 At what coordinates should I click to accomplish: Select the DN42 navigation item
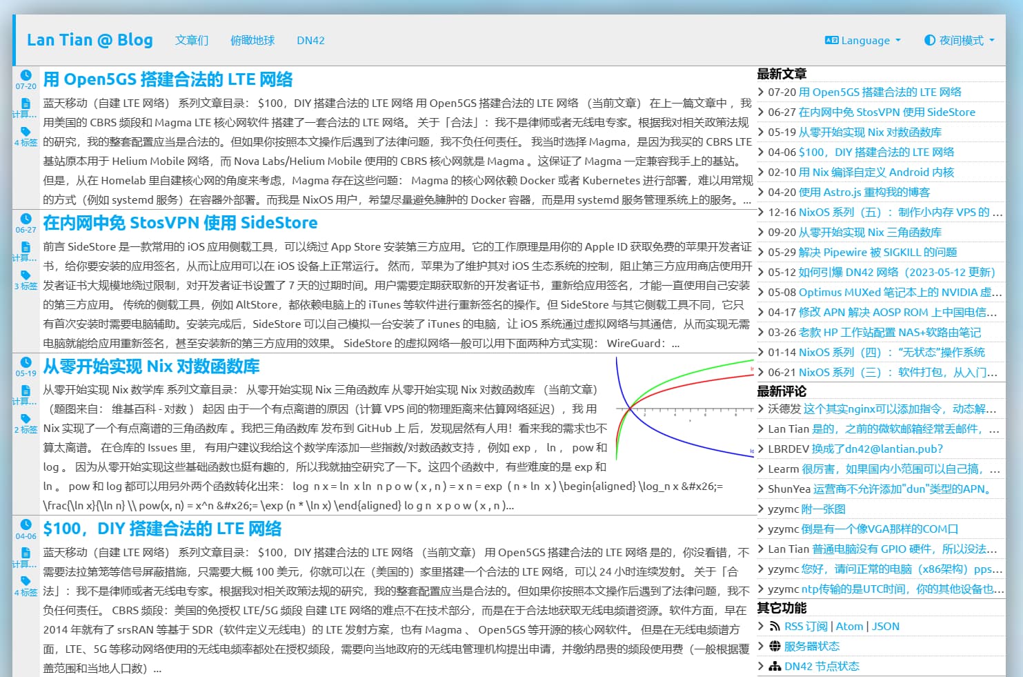click(x=310, y=40)
